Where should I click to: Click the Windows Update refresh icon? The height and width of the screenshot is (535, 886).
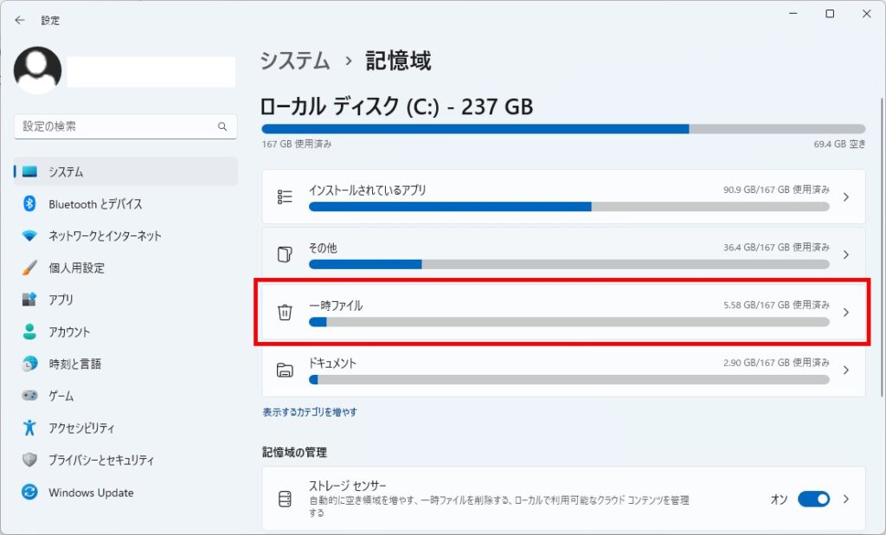coord(29,492)
